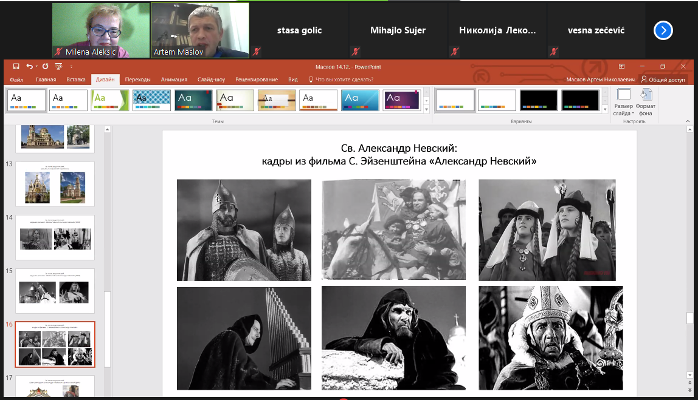The height and width of the screenshot is (400, 698).
Task: Open the undo history dropdown arrow
Action: [x=36, y=67]
